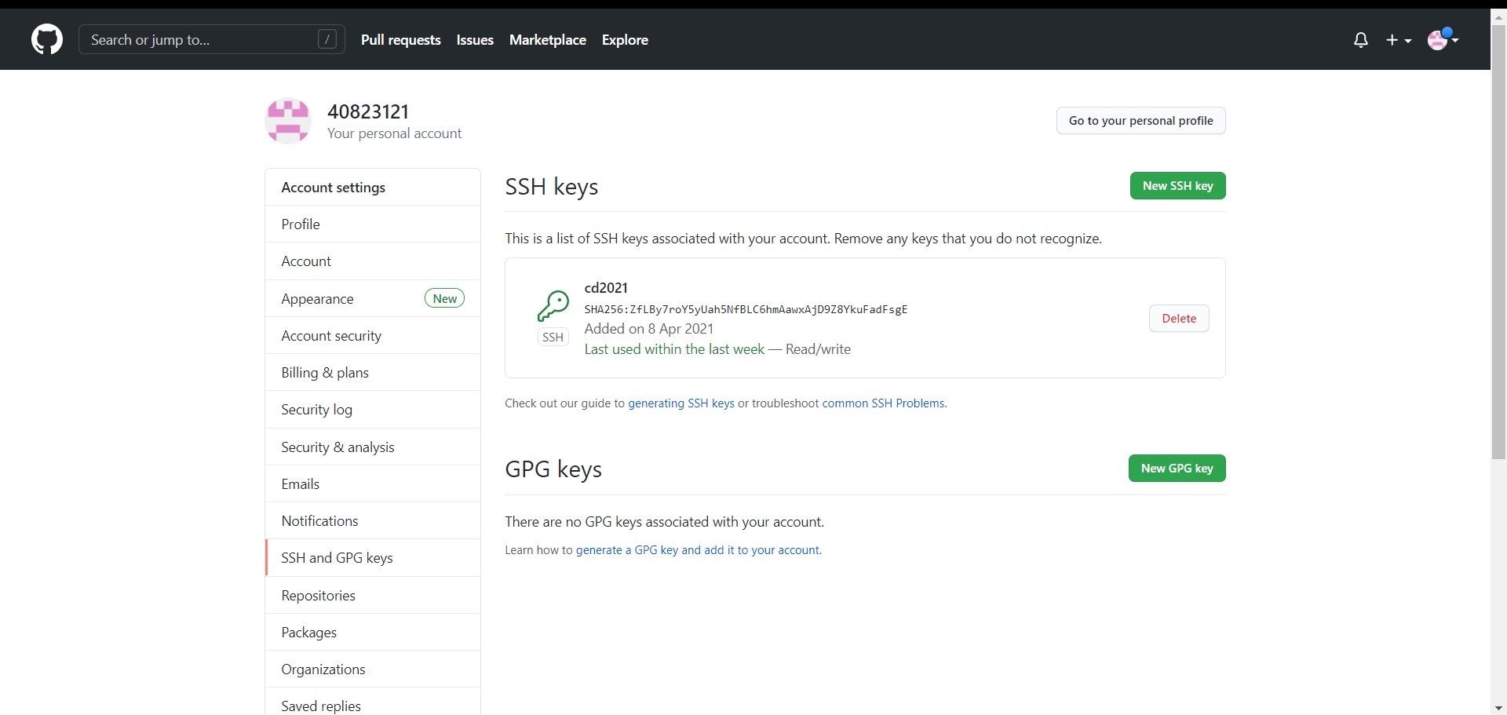Open Emails settings
The image size is (1507, 715).
point(373,484)
